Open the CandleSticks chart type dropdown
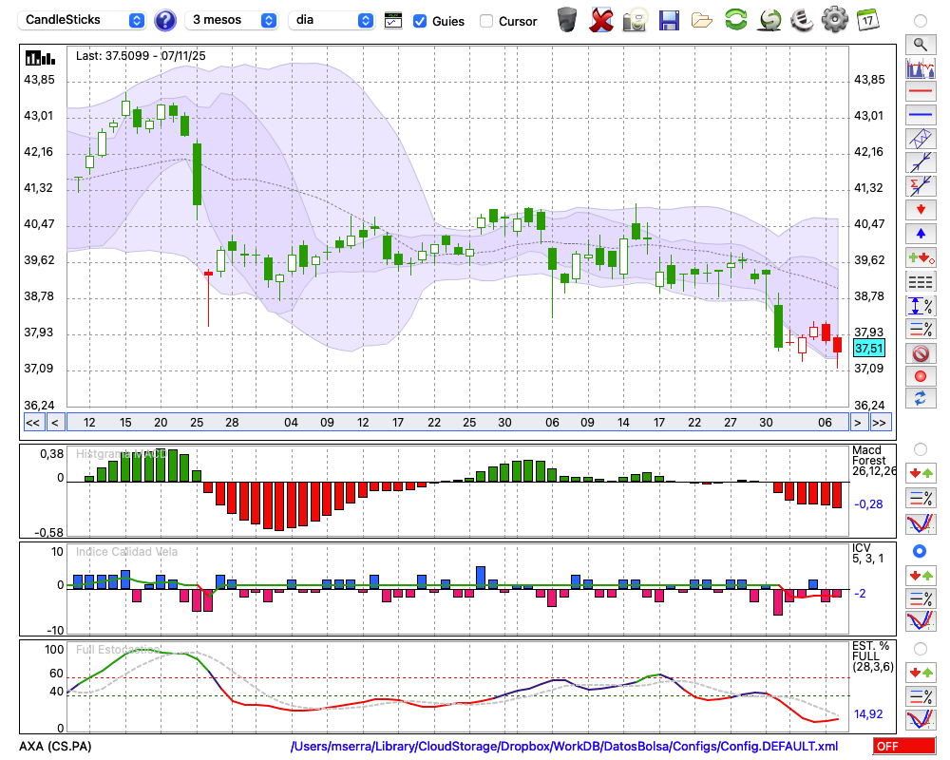 point(84,20)
